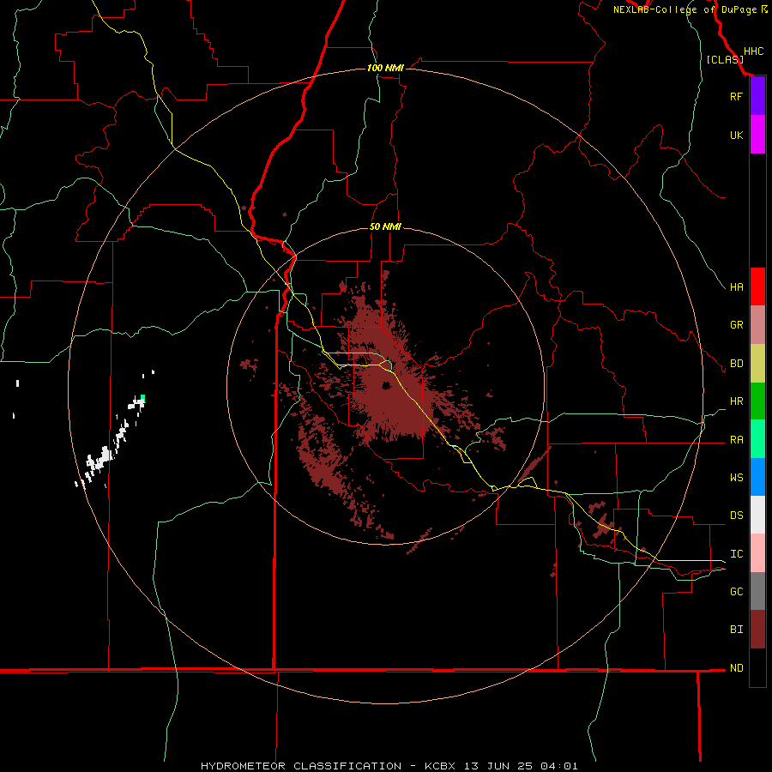
Task: Click the red HA legend swatch
Action: point(757,286)
